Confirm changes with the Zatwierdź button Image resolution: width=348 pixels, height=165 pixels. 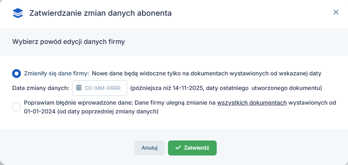coord(192,148)
